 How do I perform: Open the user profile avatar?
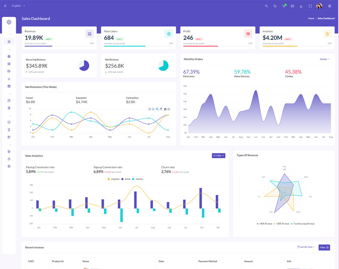click(319, 6)
